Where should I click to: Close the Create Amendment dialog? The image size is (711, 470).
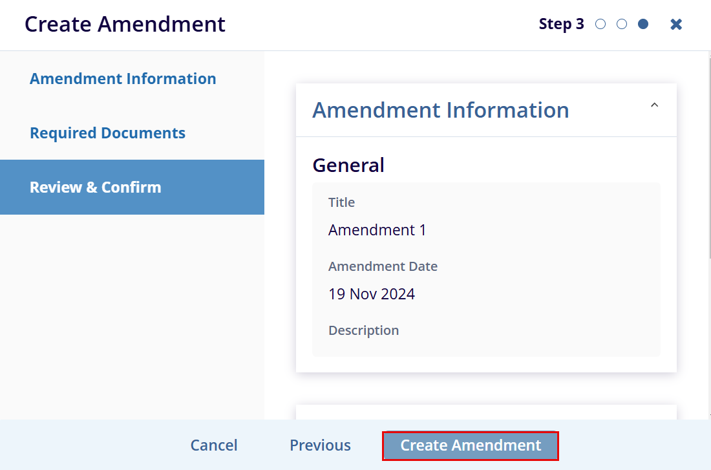(676, 25)
